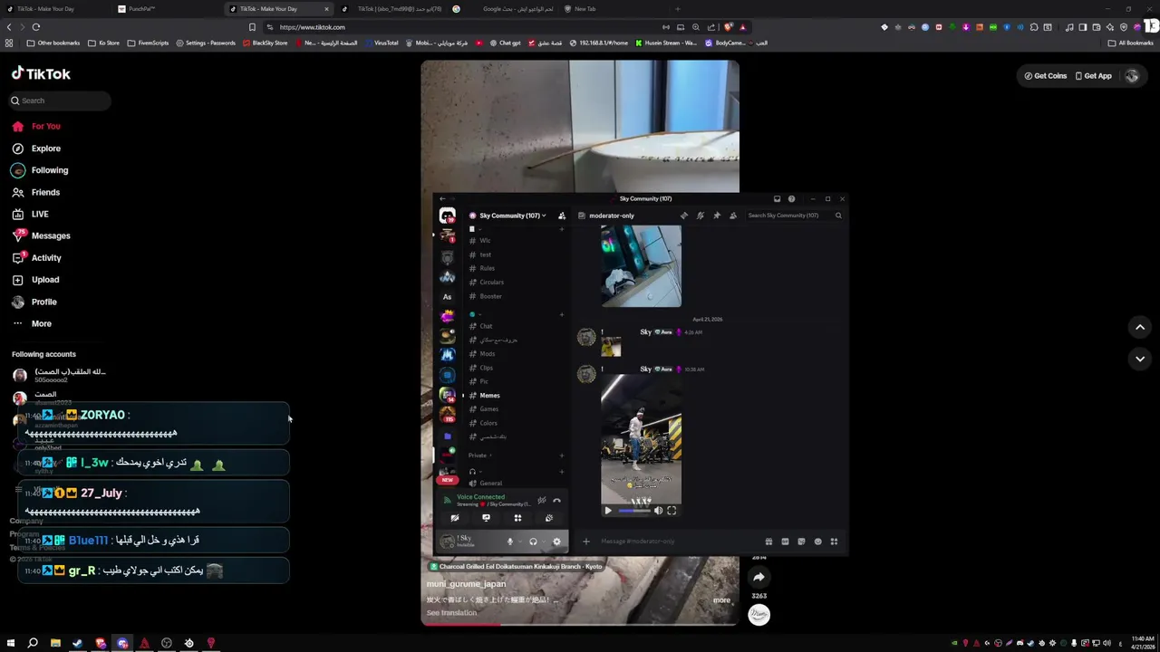Open the 'As' server in Discord sidebar
The width and height of the screenshot is (1160, 652).
click(447, 297)
